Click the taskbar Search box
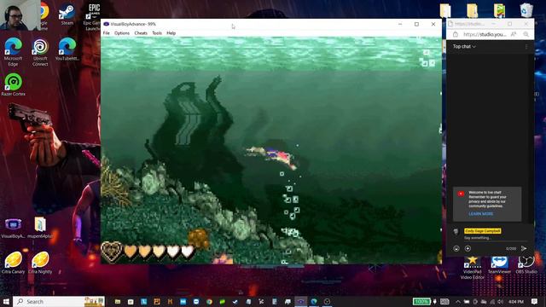The image size is (546, 307). 59,301
